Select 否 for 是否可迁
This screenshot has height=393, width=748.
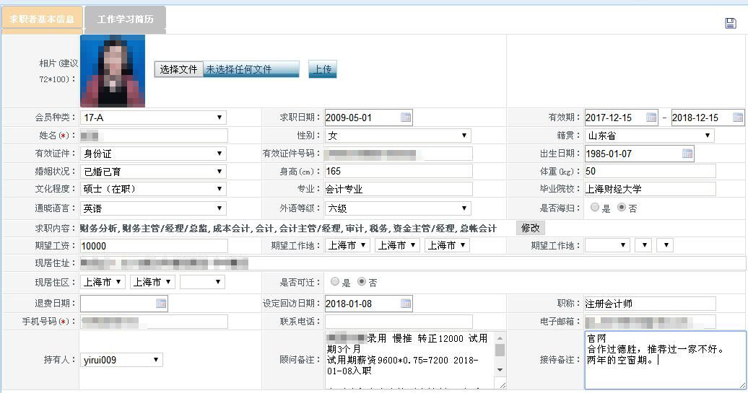[362, 281]
